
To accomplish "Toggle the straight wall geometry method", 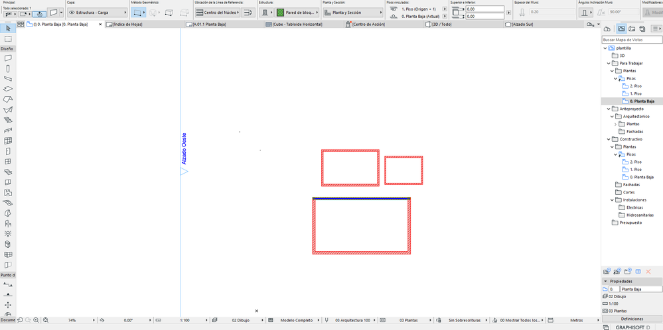I will pyautogui.click(x=138, y=13).
